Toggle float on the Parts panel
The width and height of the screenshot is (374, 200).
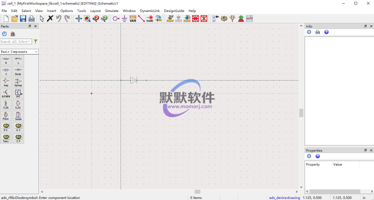(30, 26)
